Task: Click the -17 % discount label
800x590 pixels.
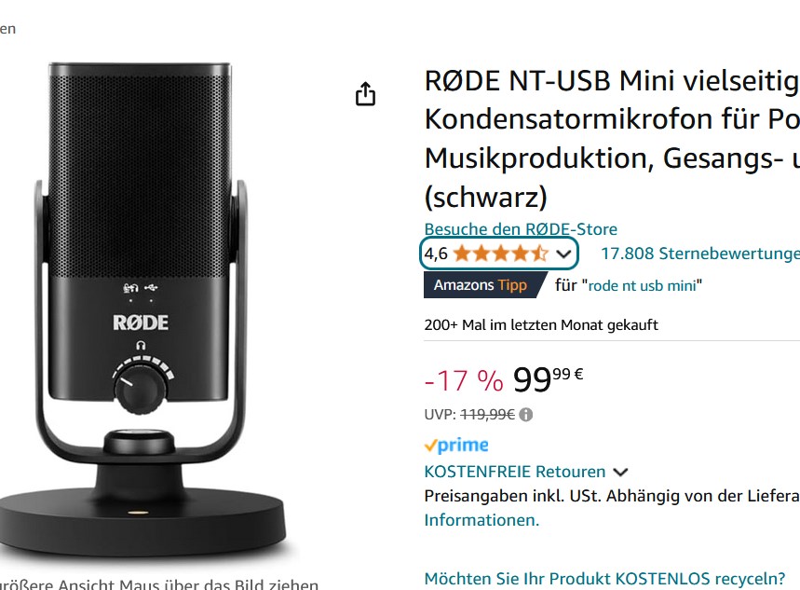Action: 464,380
